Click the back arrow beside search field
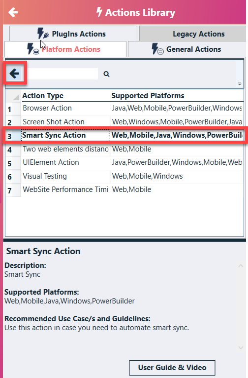The width and height of the screenshot is (248, 378). (x=14, y=74)
